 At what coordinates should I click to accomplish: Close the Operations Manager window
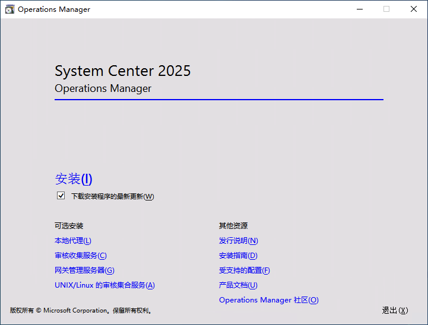coord(414,9)
